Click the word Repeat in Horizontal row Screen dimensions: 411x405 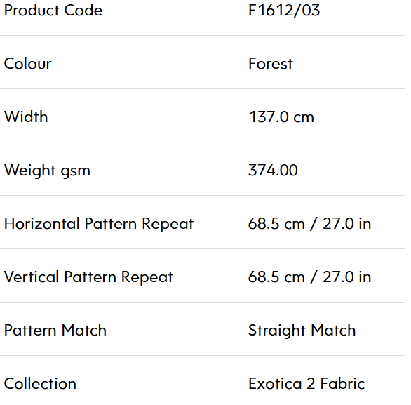[x=168, y=225]
